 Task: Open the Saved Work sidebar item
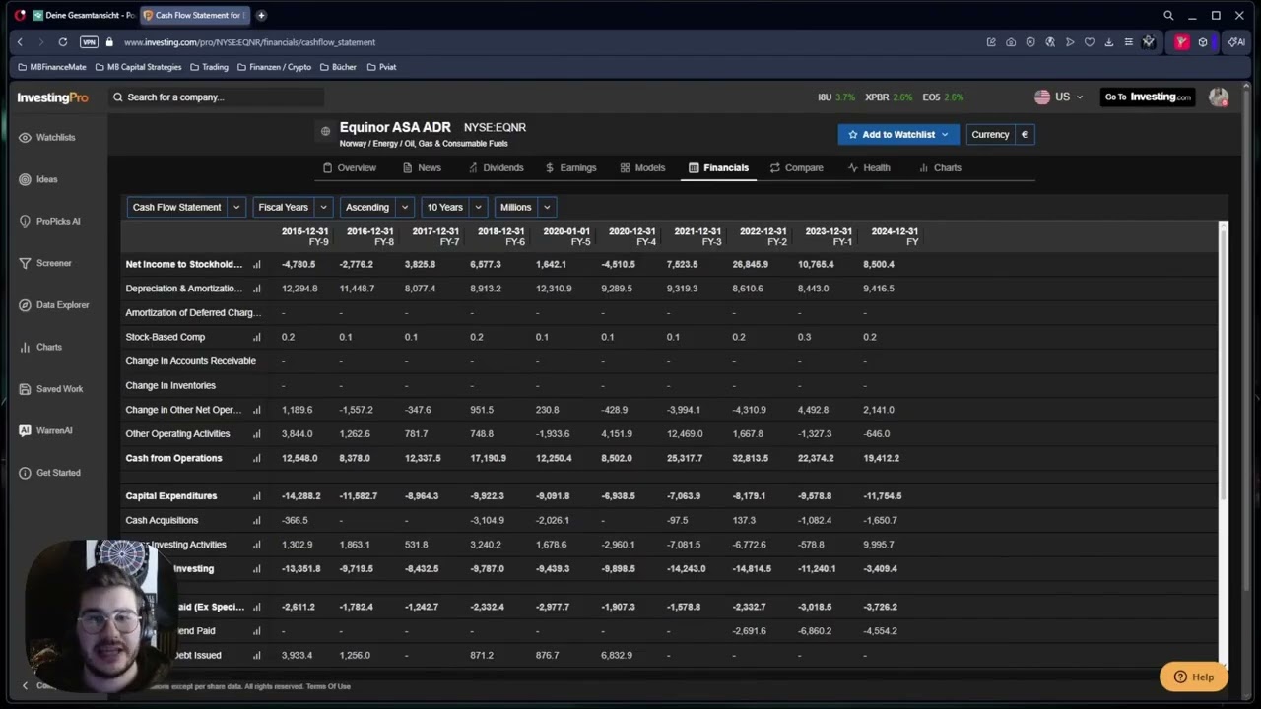(x=51, y=389)
